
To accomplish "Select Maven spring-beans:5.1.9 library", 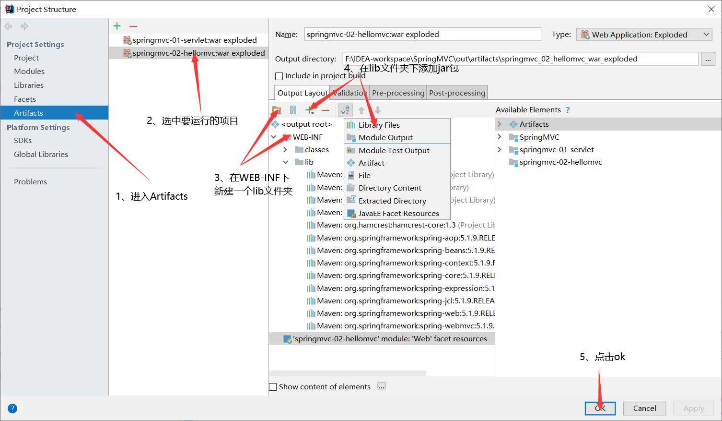I will [400, 250].
